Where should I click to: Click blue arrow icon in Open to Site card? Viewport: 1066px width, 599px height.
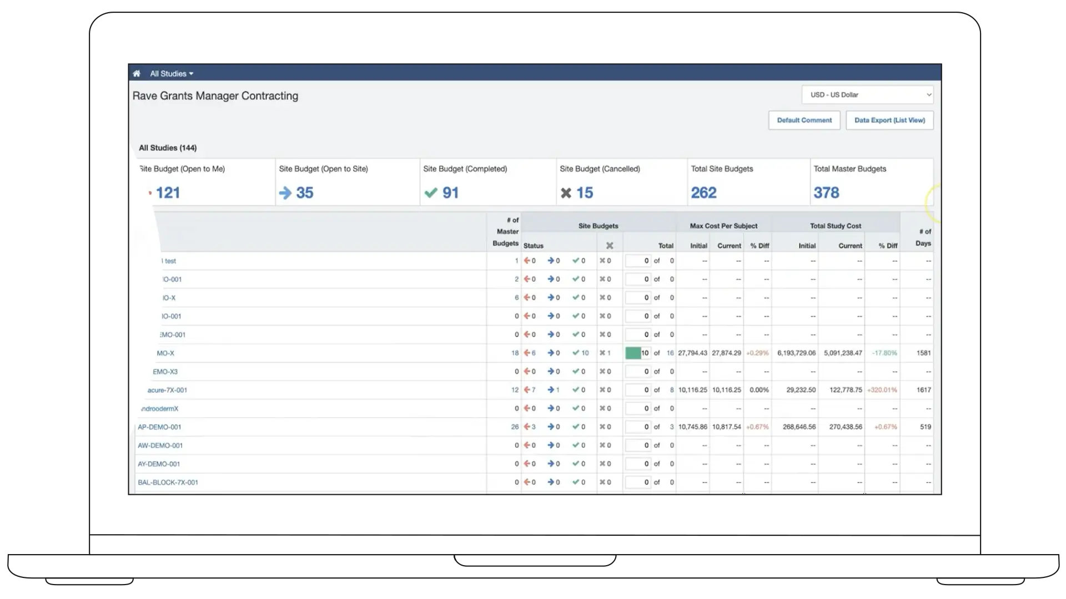(285, 193)
